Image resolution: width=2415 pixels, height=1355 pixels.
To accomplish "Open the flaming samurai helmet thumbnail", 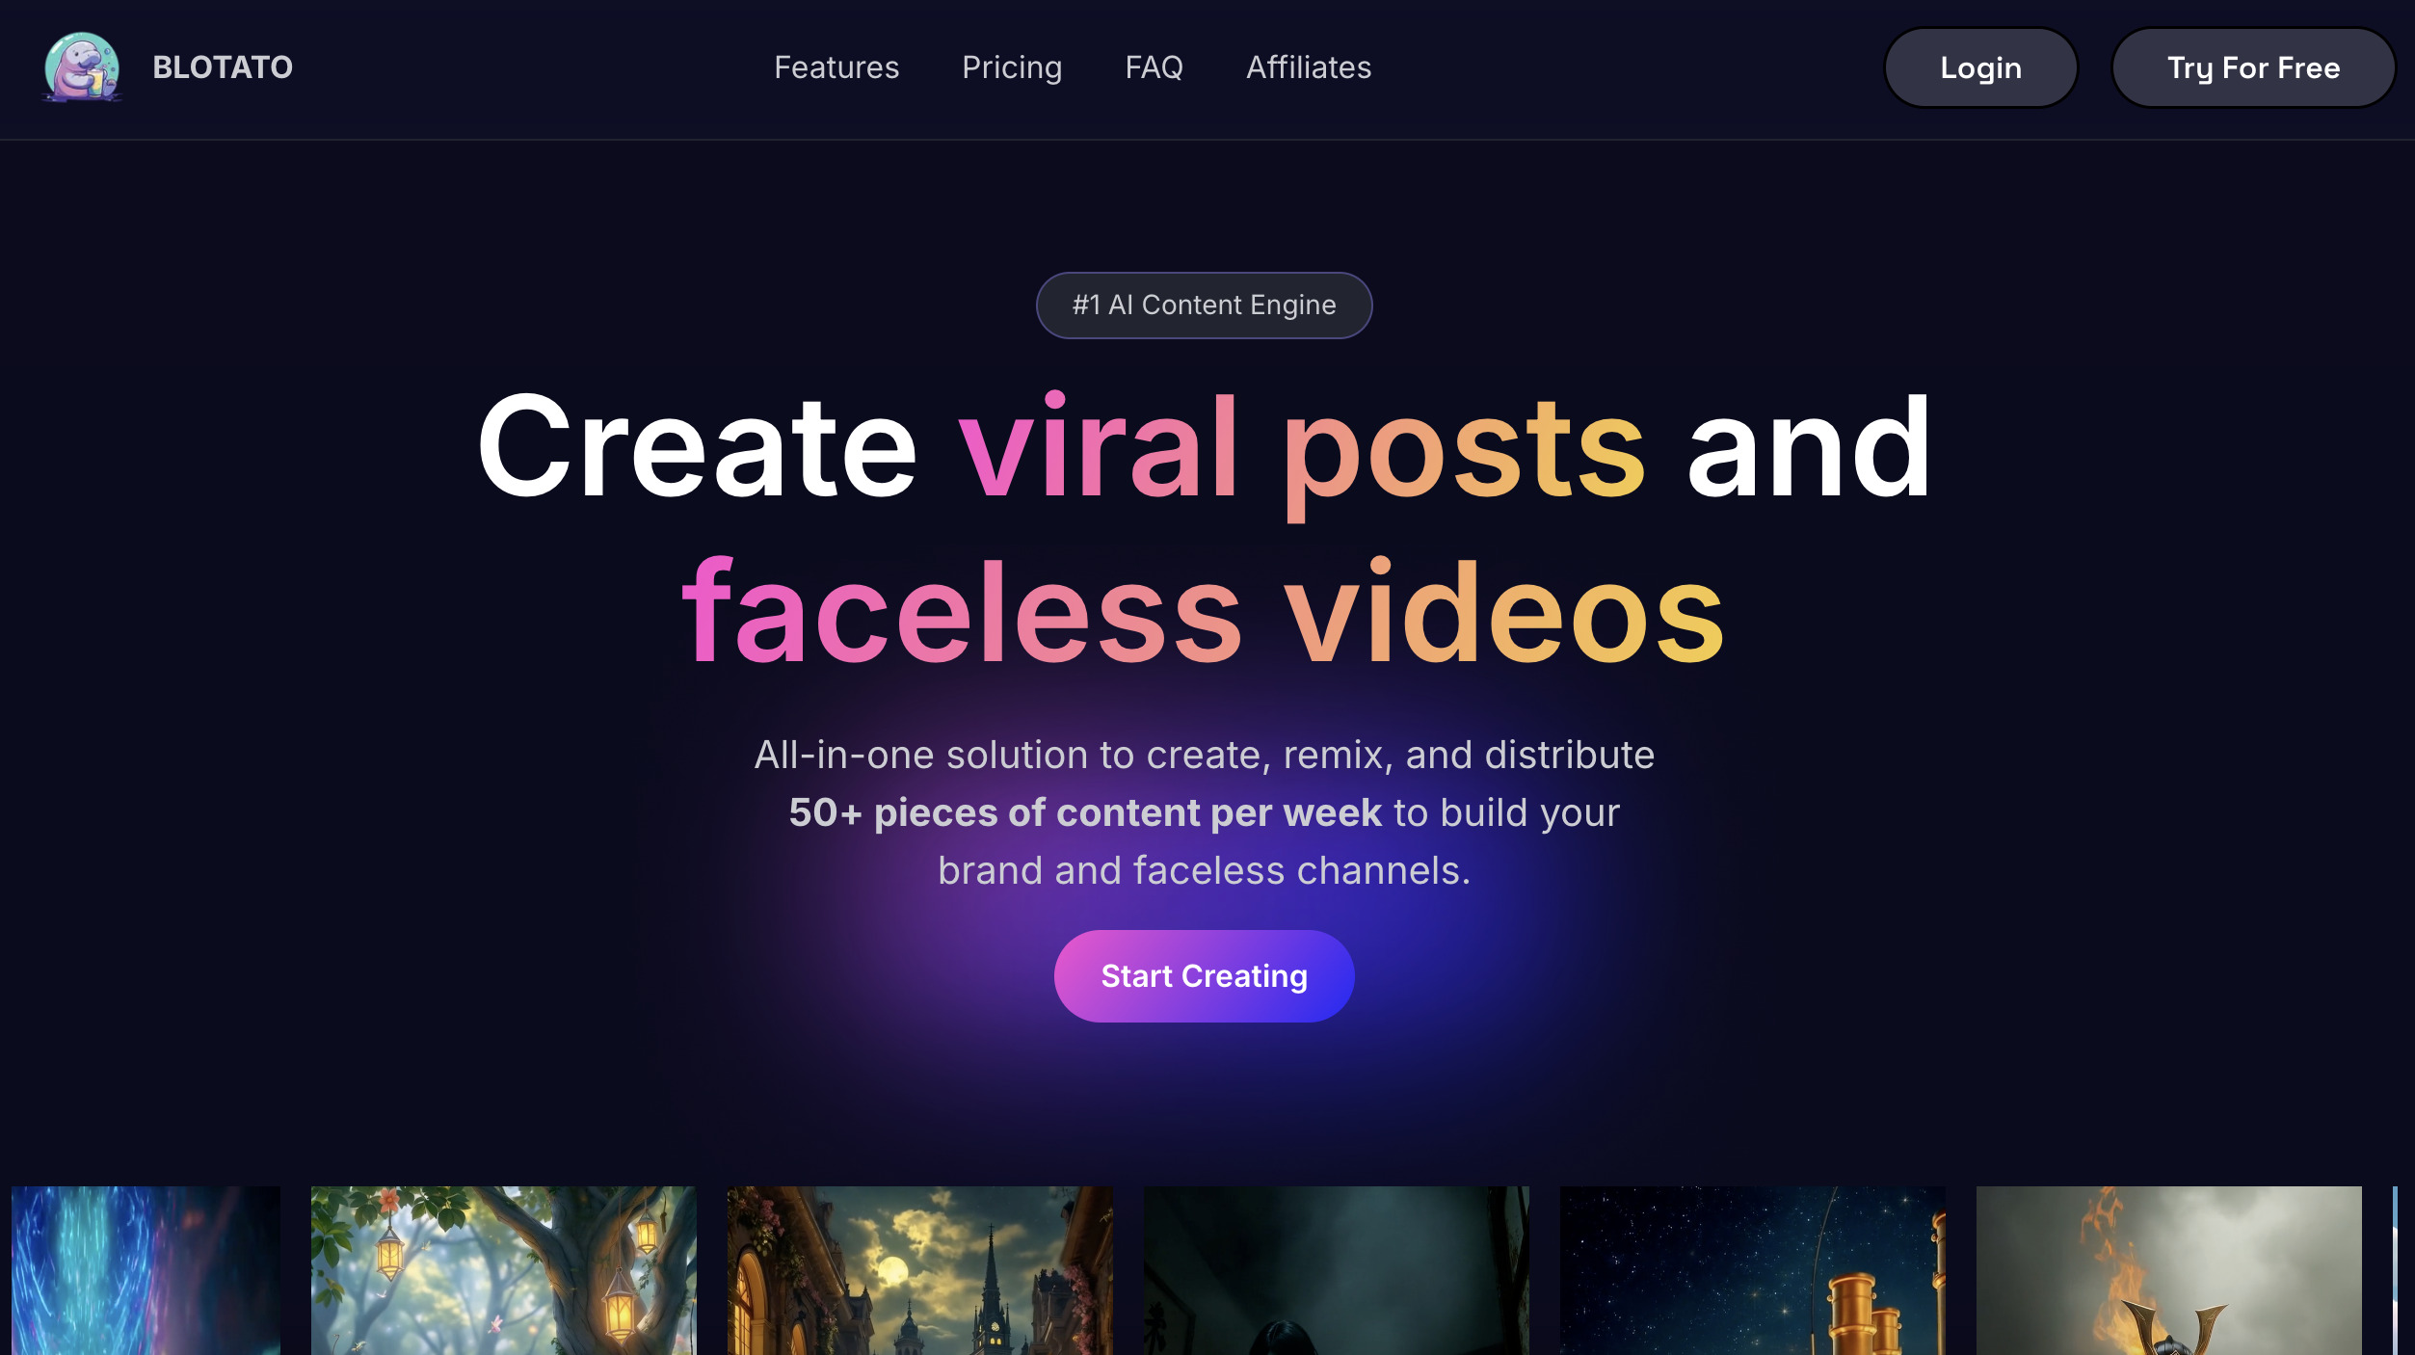I will pos(2168,1270).
